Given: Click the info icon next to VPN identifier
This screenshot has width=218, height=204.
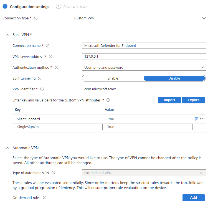Looking at the screenshot, I should (x=42, y=89).
